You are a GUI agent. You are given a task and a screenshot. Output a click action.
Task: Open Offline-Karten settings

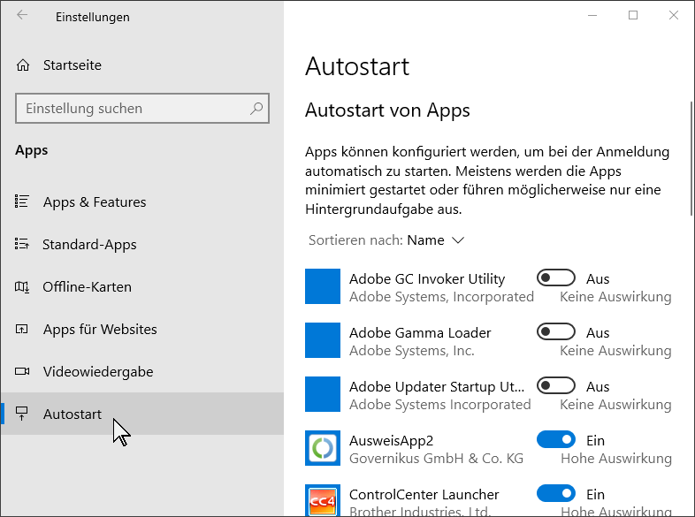click(x=142, y=287)
